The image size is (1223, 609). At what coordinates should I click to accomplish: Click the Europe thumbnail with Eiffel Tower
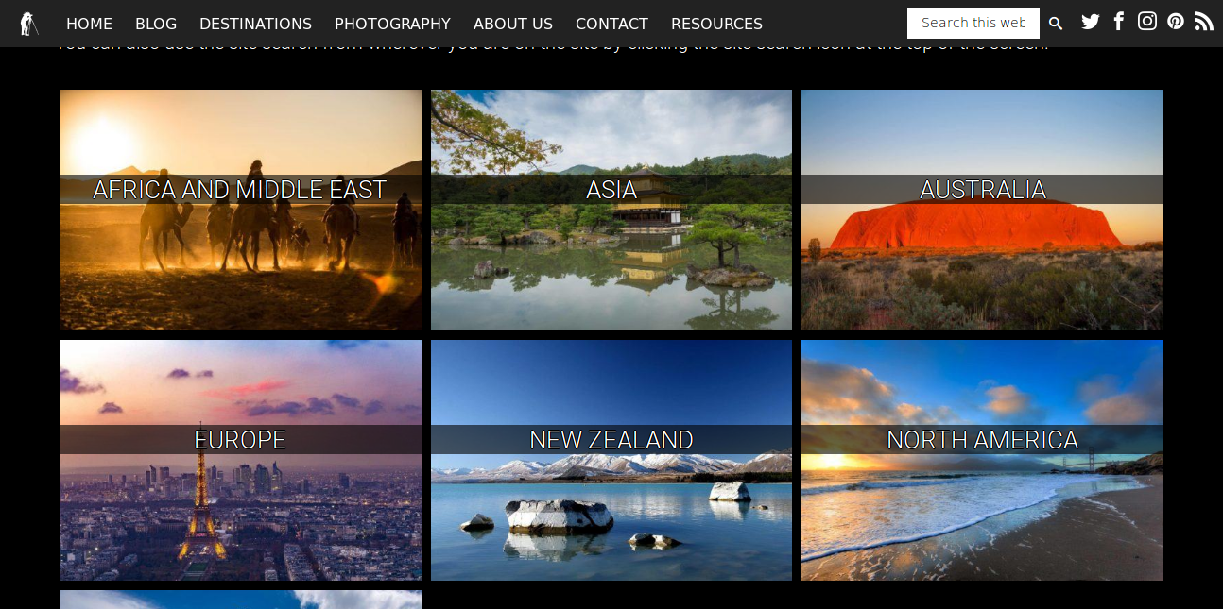point(240,459)
